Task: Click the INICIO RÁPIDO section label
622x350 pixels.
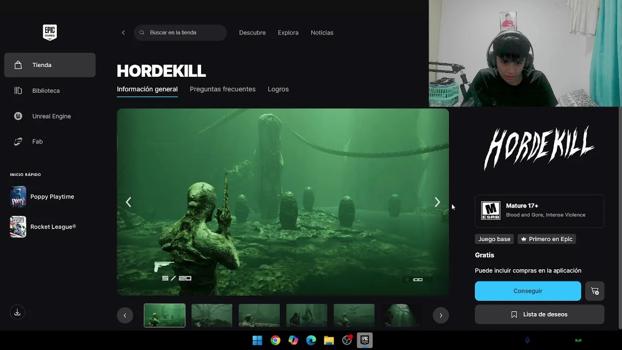Action: 25,175
